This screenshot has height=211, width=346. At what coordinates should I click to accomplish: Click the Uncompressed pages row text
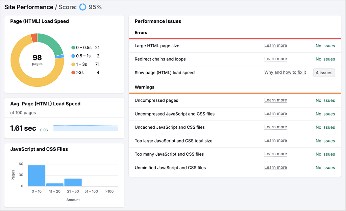(156, 100)
